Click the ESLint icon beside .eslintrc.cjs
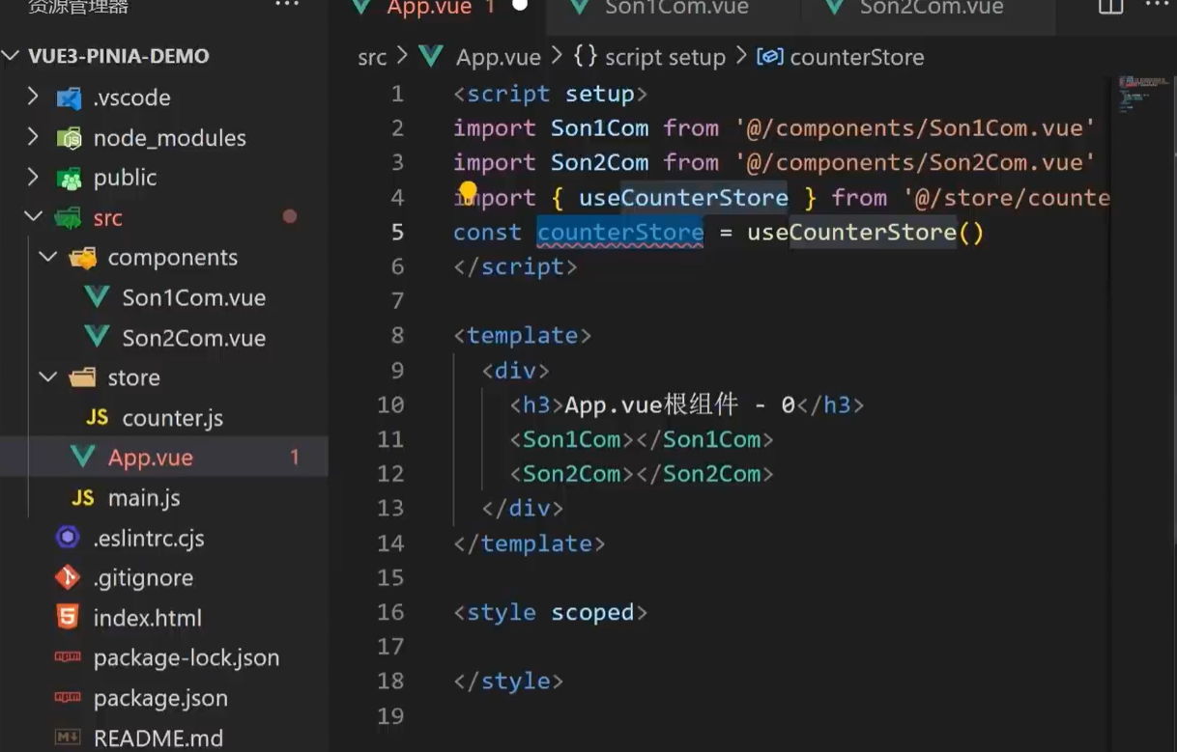1177x752 pixels. 66,538
